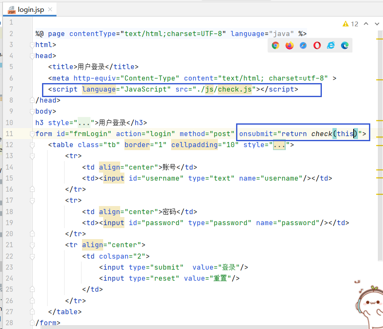This screenshot has width=383, height=329.
Task: Click value="登录" on submit input
Action: (216, 267)
